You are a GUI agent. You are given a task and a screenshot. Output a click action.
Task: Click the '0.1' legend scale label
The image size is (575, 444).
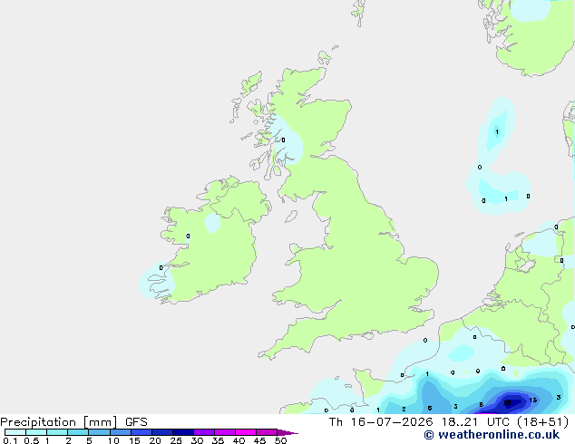point(10,440)
